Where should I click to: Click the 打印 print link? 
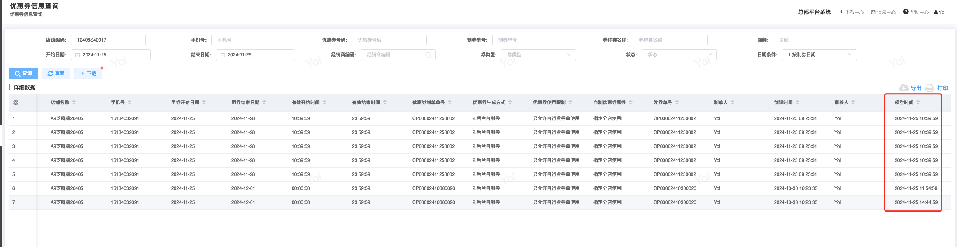pos(943,88)
